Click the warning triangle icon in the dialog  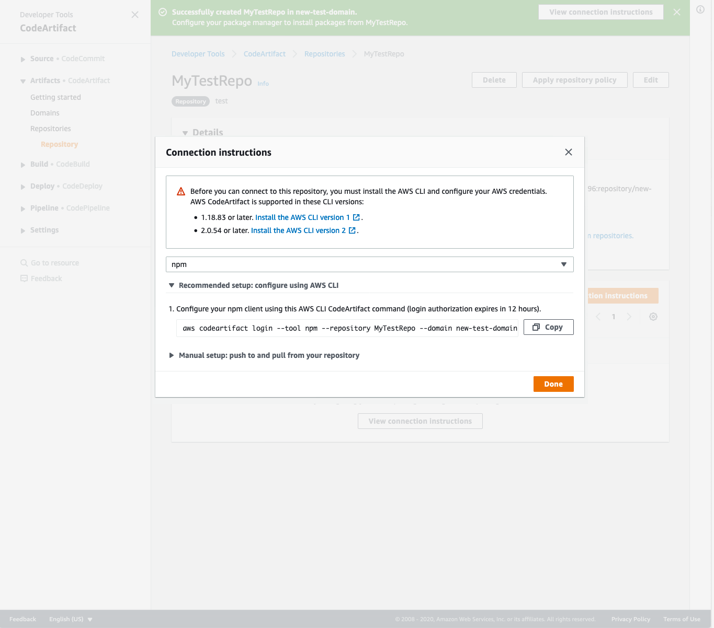click(181, 191)
